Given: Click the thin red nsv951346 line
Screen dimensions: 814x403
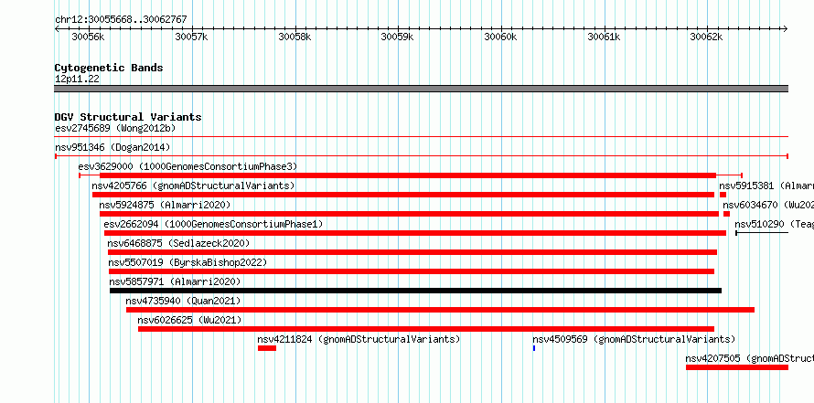Looking at the screenshot, I should [422, 156].
